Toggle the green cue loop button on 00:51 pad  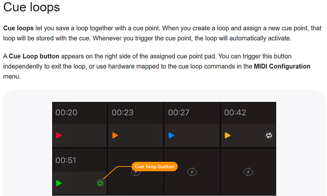click(100, 183)
